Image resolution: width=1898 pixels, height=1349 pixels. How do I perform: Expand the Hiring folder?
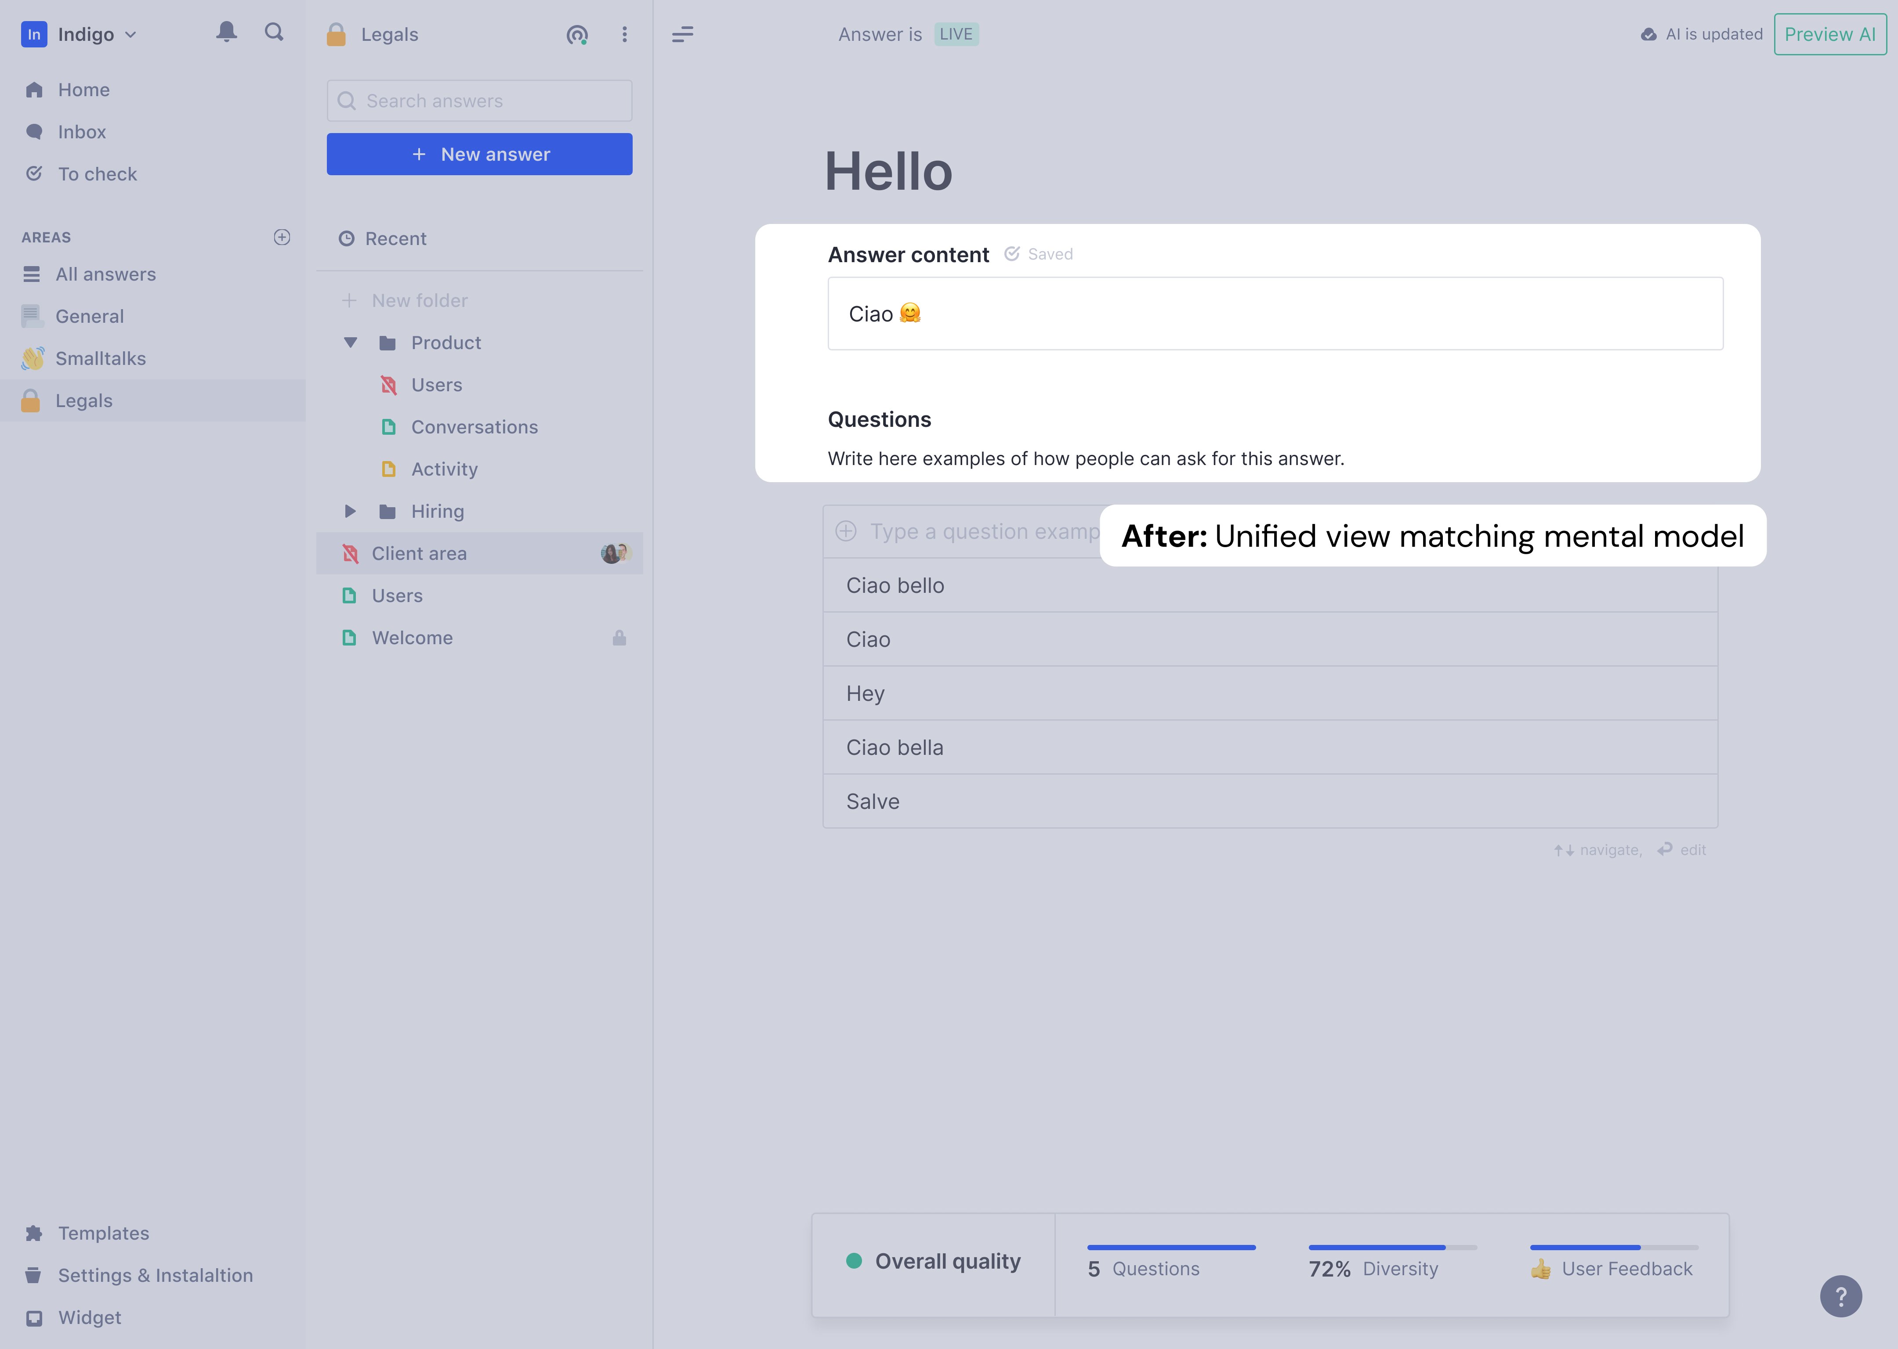(x=351, y=512)
